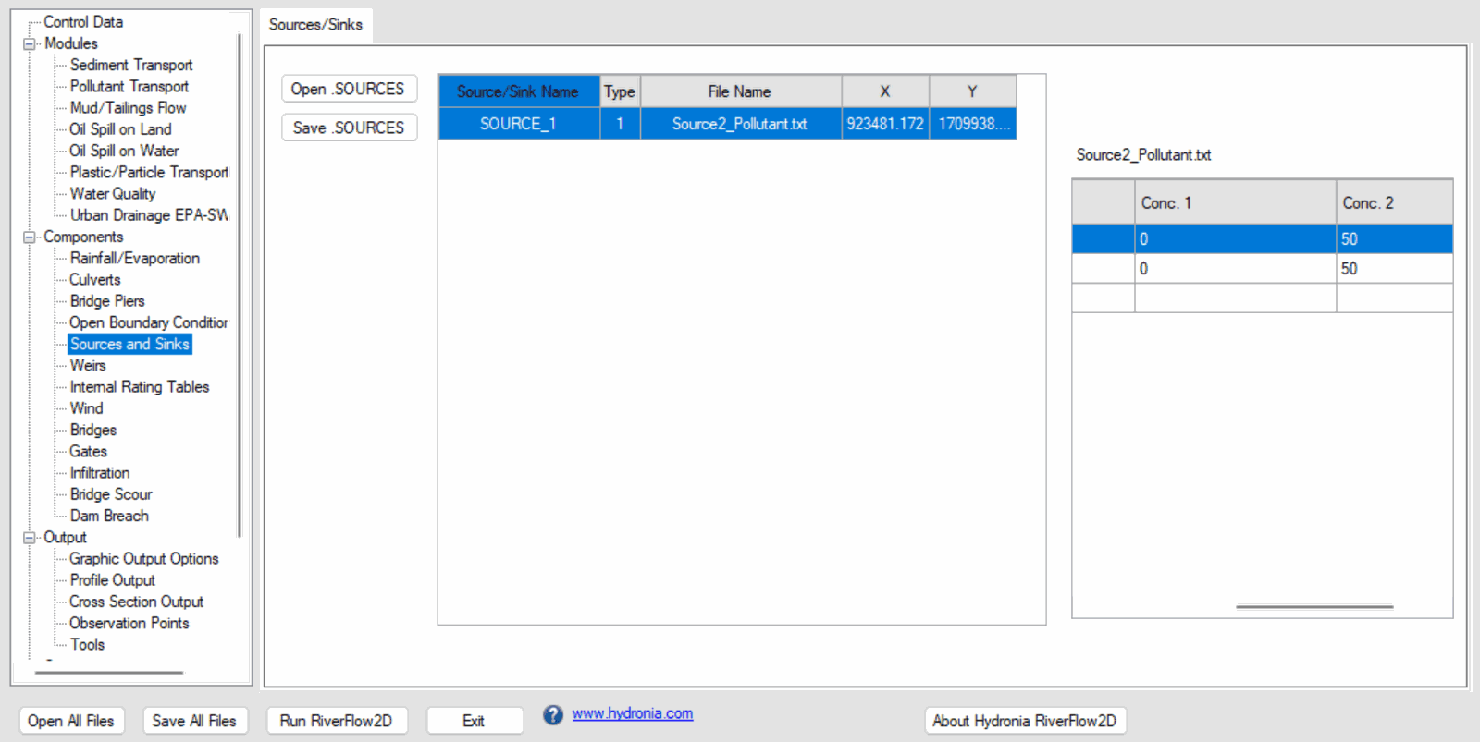Open Graphic Output Options in tree
1480x742 pixels.
tap(143, 559)
